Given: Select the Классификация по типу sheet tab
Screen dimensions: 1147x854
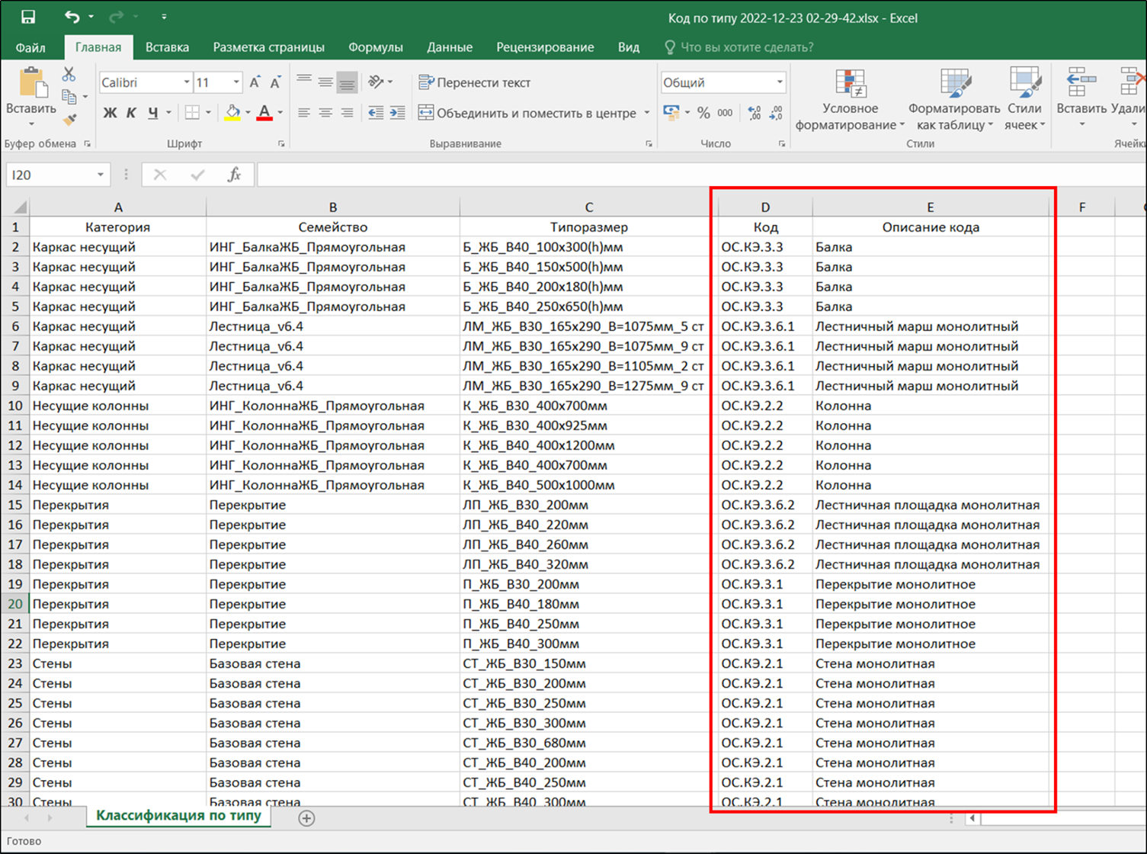Looking at the screenshot, I should pos(178,816).
